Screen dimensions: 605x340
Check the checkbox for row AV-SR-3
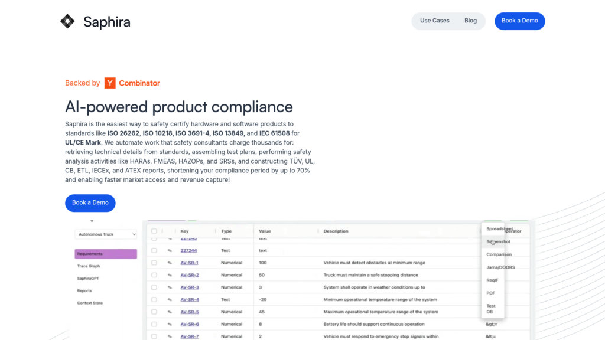tap(154, 287)
